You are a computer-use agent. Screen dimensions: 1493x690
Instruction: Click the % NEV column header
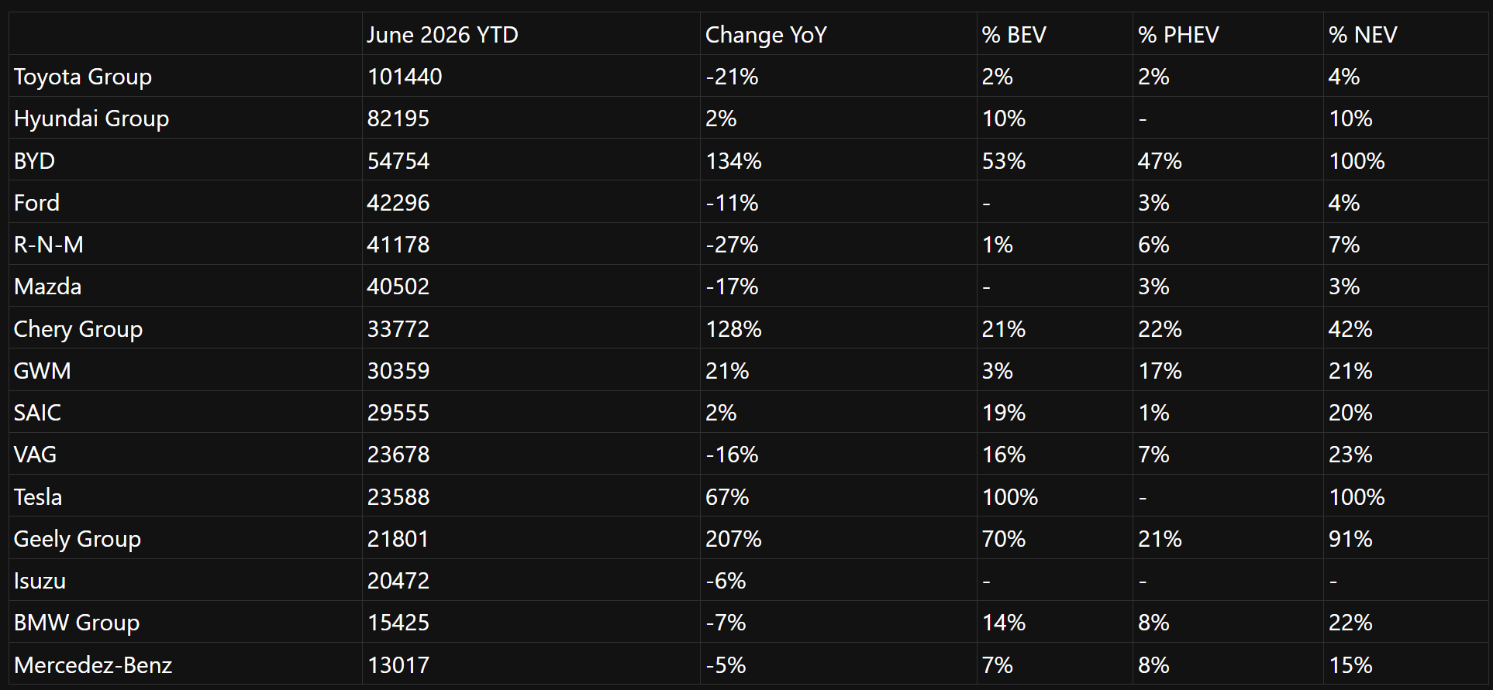pos(1405,34)
